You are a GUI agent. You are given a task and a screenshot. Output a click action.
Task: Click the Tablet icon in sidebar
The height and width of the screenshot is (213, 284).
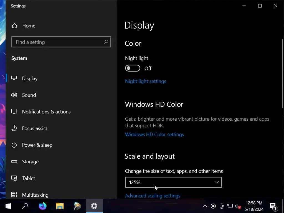pos(14,178)
